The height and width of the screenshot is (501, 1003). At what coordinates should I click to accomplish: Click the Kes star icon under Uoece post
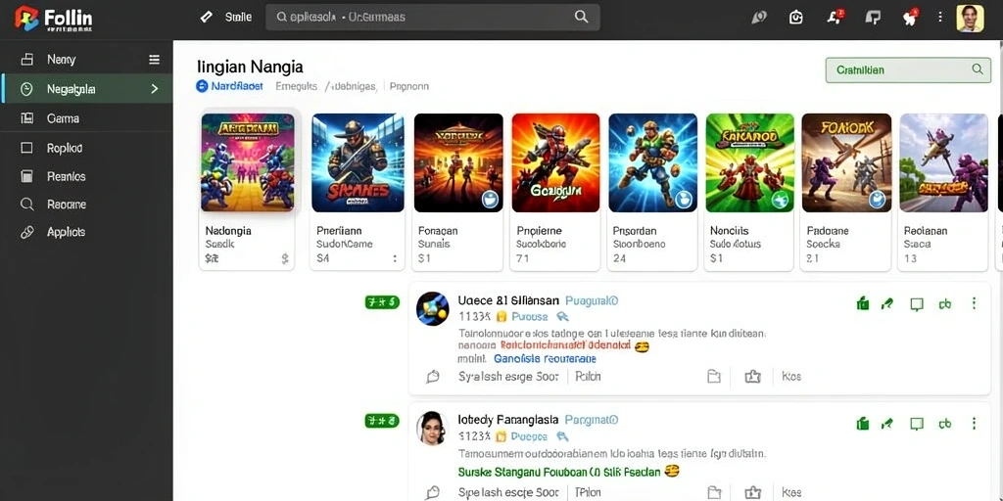pos(752,377)
